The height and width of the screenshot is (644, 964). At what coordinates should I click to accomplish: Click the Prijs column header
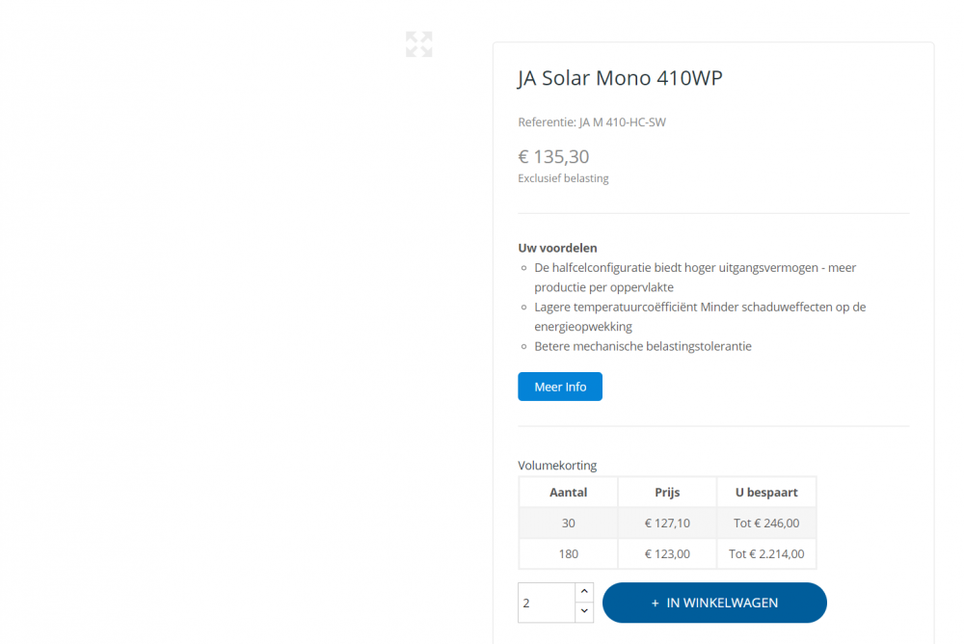(667, 492)
